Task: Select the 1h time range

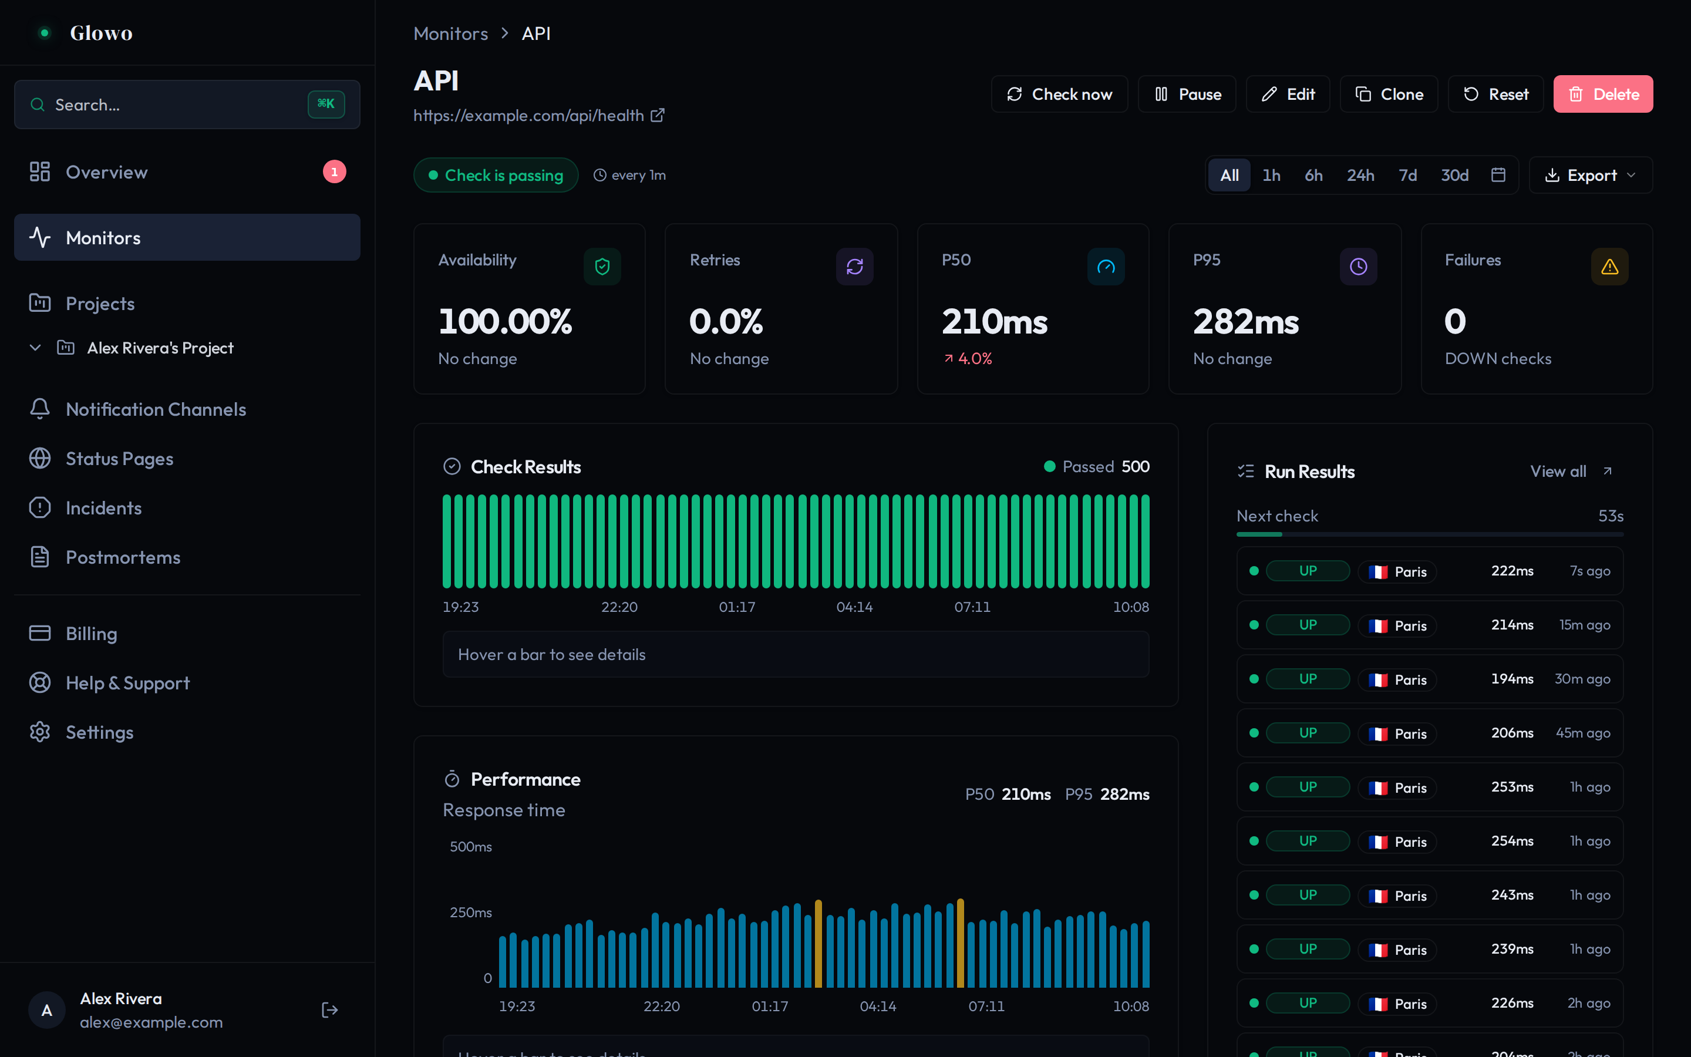Action: pos(1271,175)
